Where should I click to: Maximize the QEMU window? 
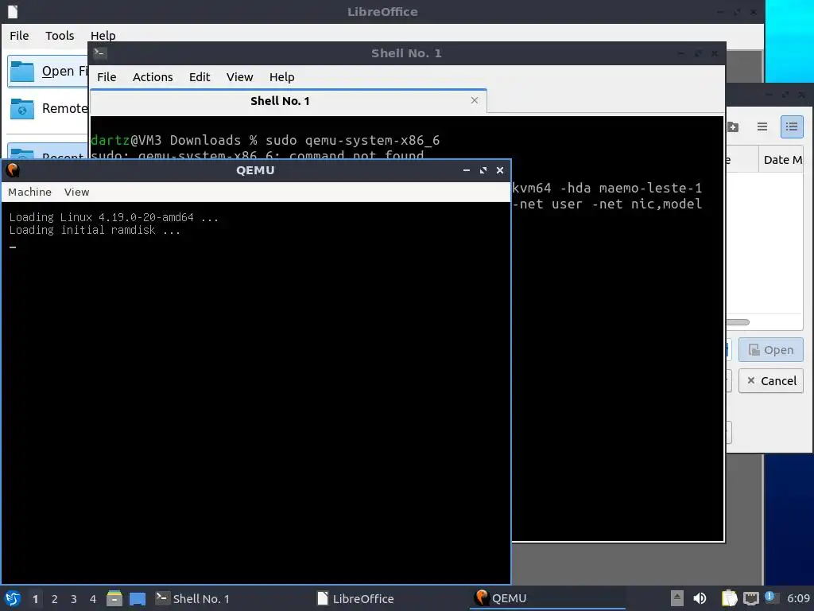483,170
